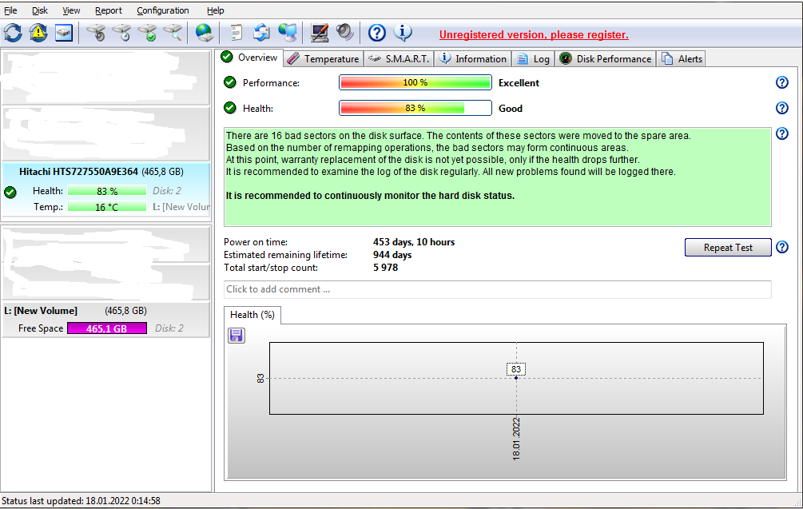This screenshot has width=803, height=509.
Task: Click the speaker sound icon in toolbar
Action: pos(344,33)
